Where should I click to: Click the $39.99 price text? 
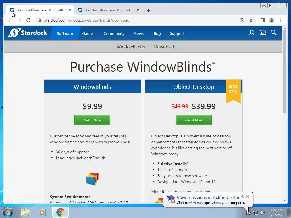click(203, 106)
